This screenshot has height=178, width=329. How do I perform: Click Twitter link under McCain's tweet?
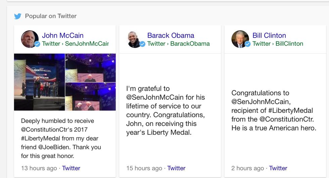tap(71, 168)
